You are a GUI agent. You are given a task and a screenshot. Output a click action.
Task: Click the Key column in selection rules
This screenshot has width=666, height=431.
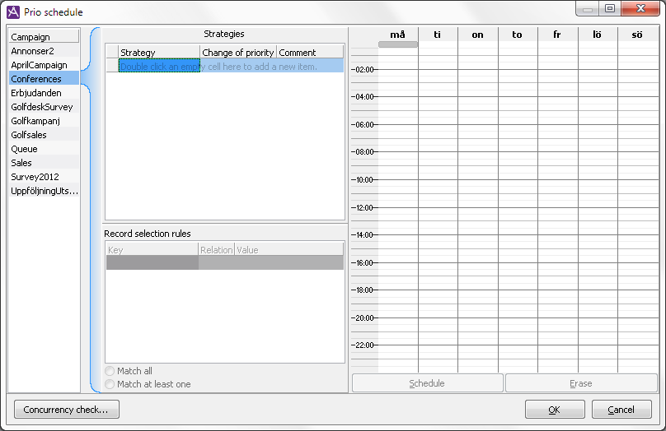tap(152, 249)
